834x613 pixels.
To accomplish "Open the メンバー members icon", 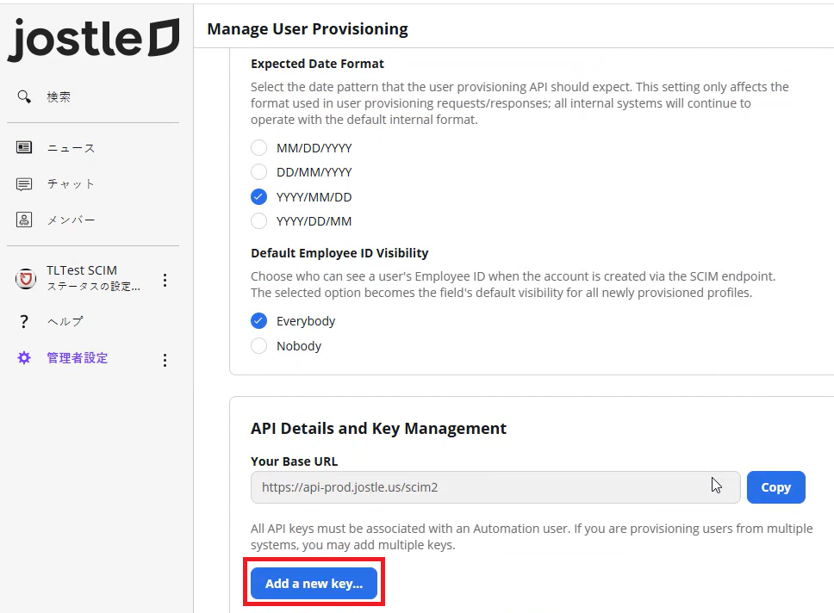I will point(24,220).
